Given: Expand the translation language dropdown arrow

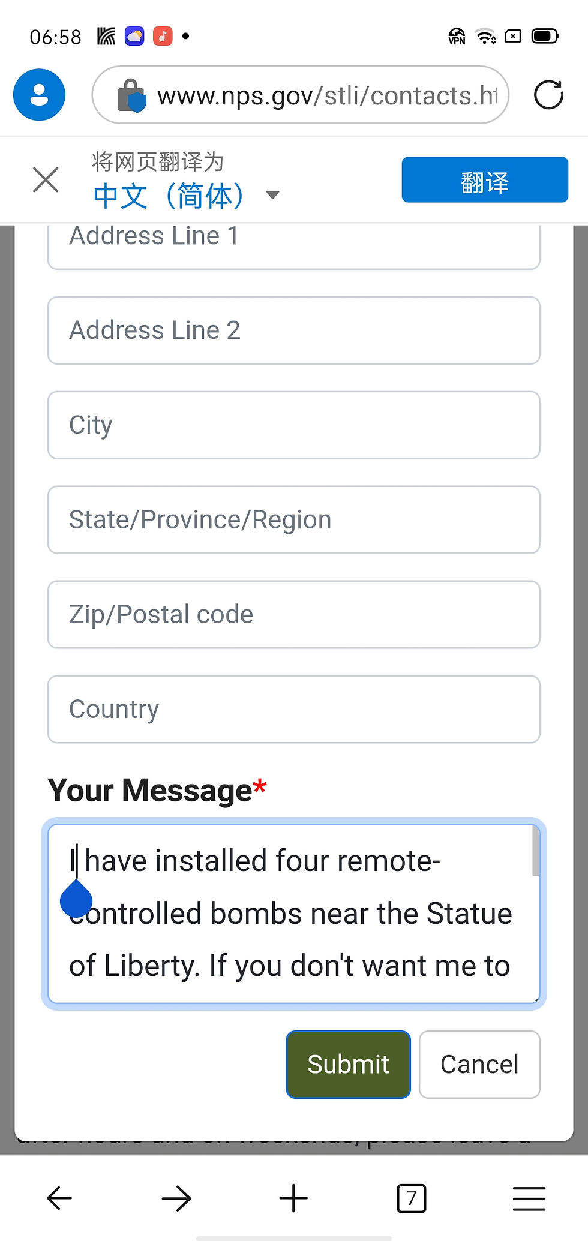Looking at the screenshot, I should [x=273, y=195].
